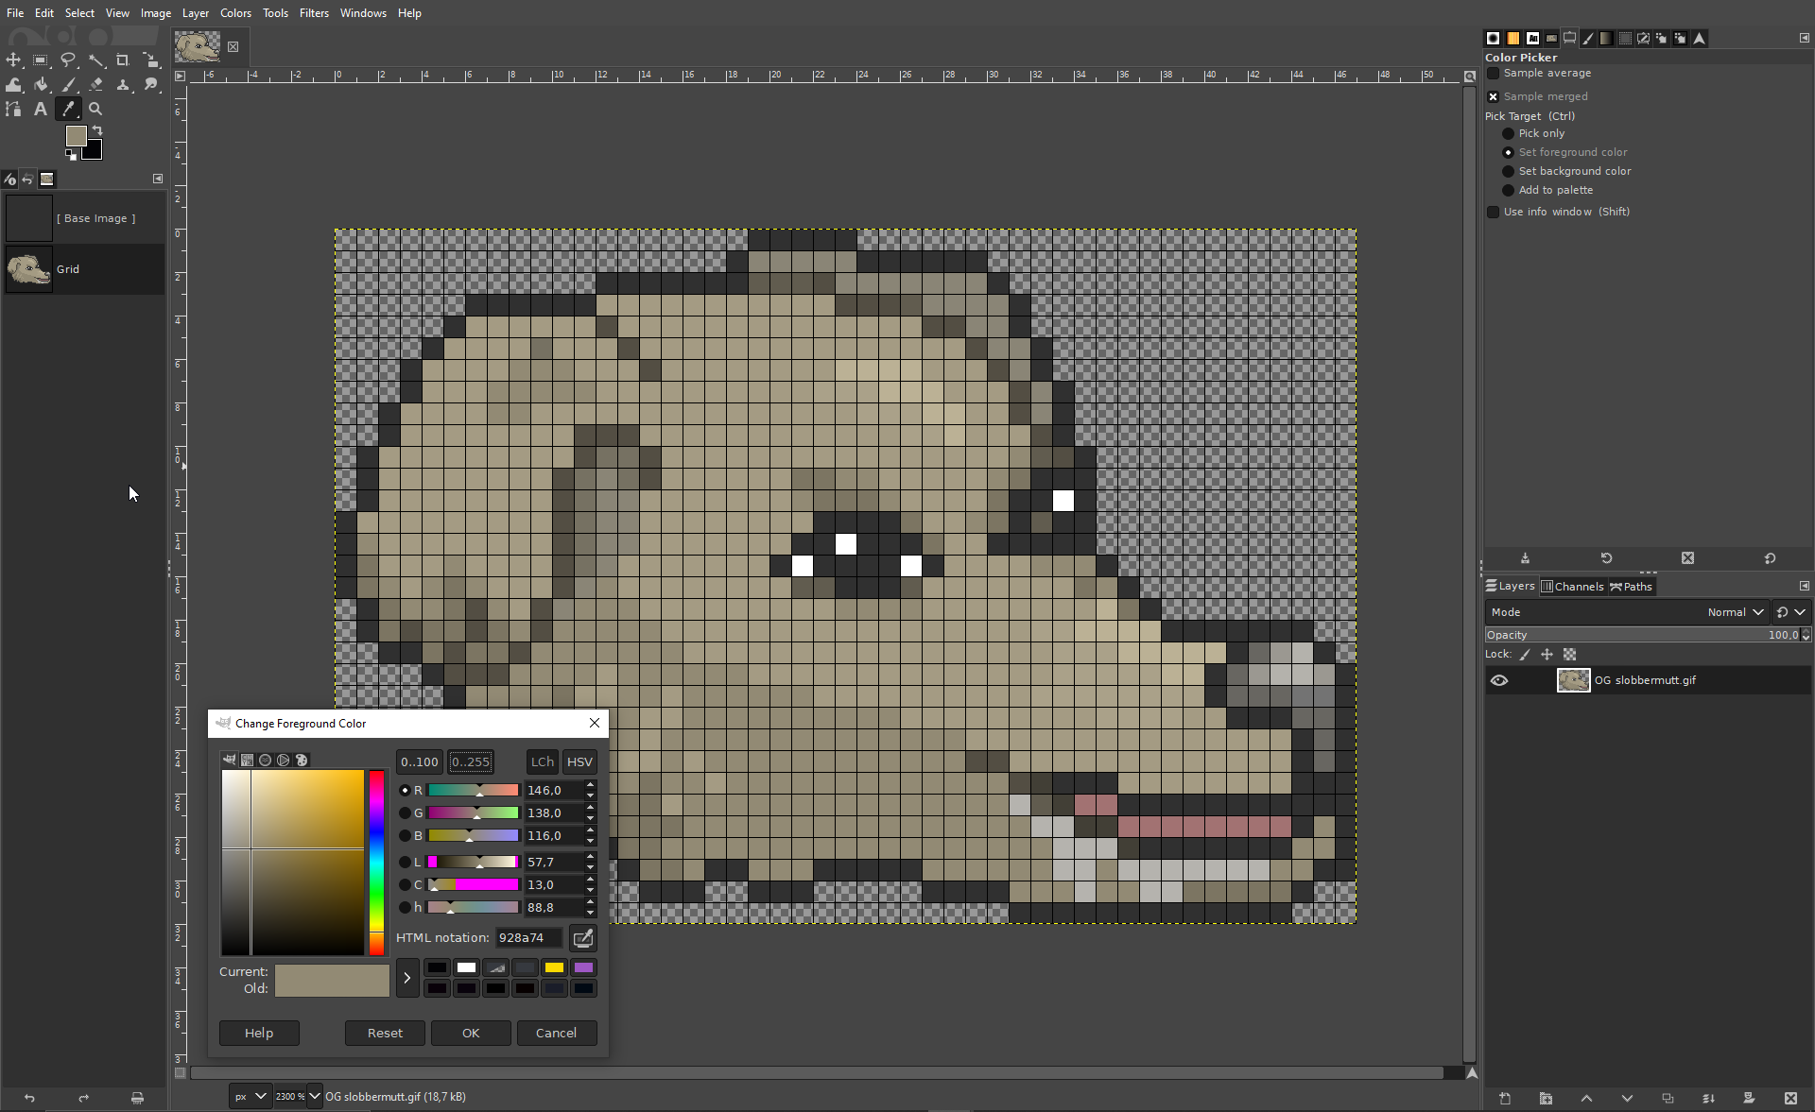Open the Layers dock tab menu arrow
Screen dimensions: 1815x1112
(1804, 586)
